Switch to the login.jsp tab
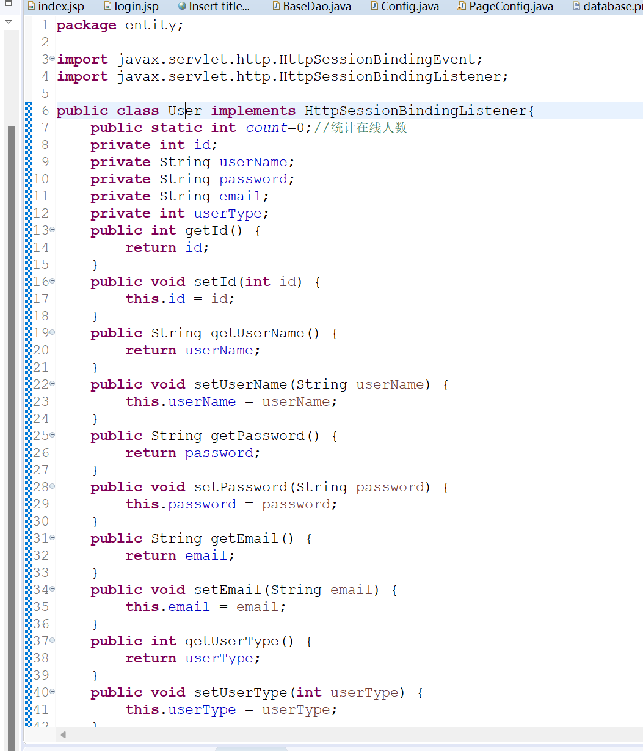Image resolution: width=643 pixels, height=751 pixels. coord(131,7)
